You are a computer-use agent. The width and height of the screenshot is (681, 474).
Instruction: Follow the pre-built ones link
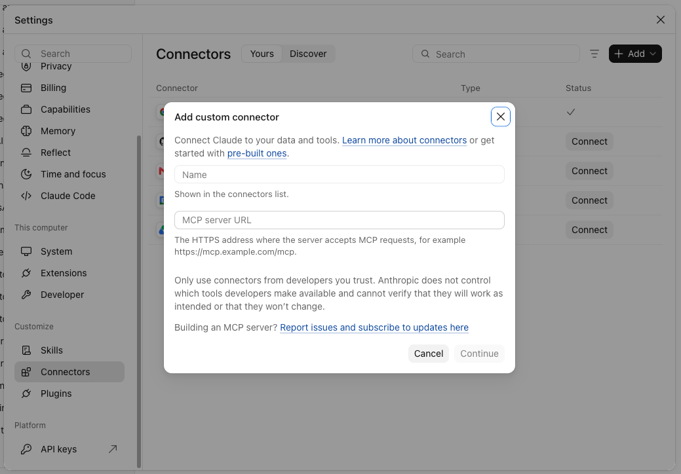point(257,153)
